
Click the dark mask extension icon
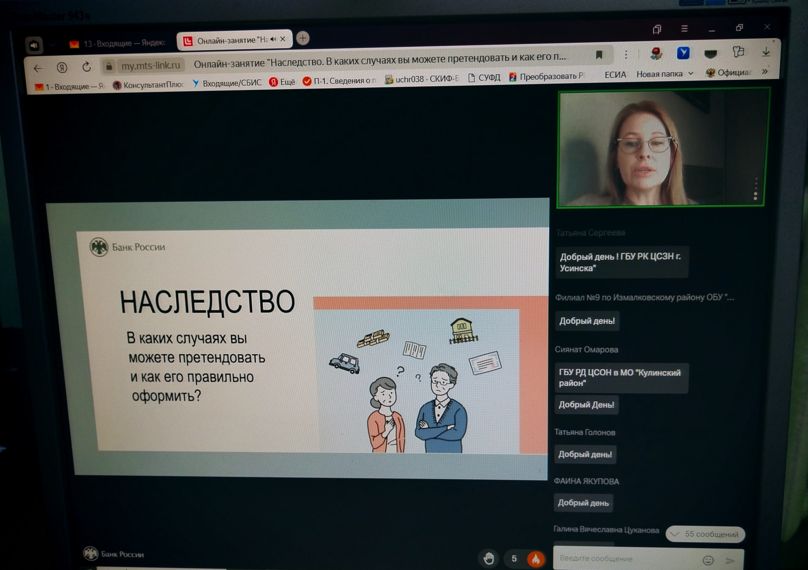point(710,53)
